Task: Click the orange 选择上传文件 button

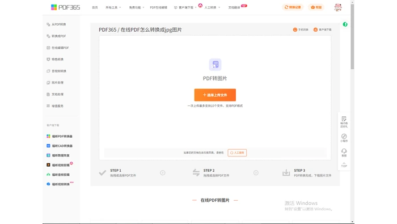Action: pyautogui.click(x=215, y=95)
